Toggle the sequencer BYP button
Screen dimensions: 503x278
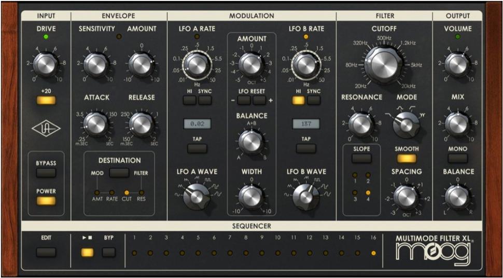(109, 252)
